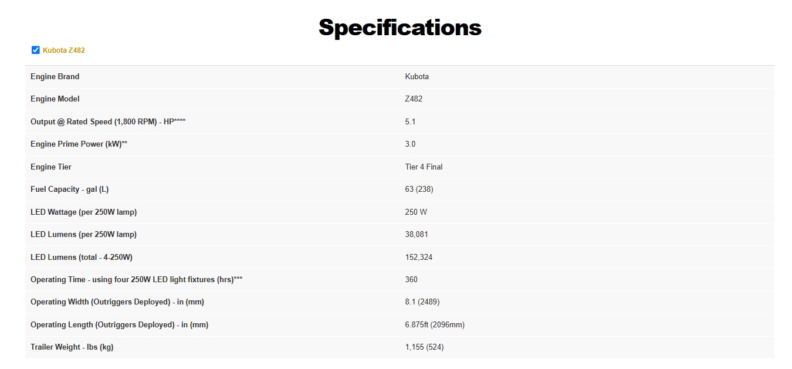Click the Z482 engine model value
This screenshot has width=792, height=369.
(x=413, y=99)
